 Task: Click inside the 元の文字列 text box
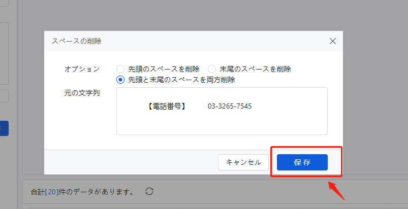(222, 111)
